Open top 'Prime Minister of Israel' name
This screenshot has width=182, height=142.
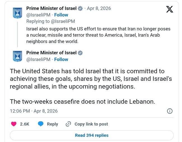52,8
